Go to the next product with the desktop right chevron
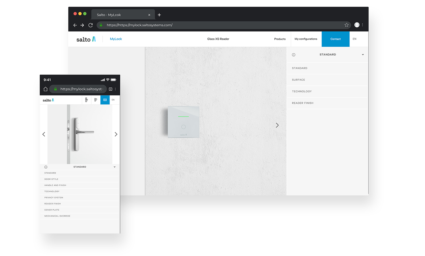This screenshot has width=425, height=256. (x=277, y=125)
